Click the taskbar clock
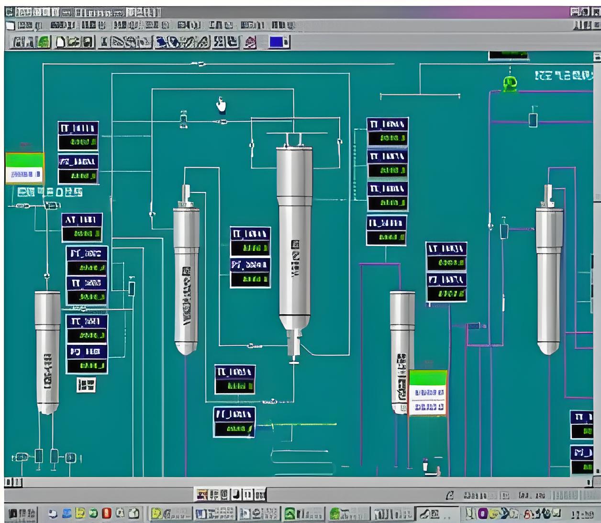The height and width of the screenshot is (523, 601). tap(582, 514)
